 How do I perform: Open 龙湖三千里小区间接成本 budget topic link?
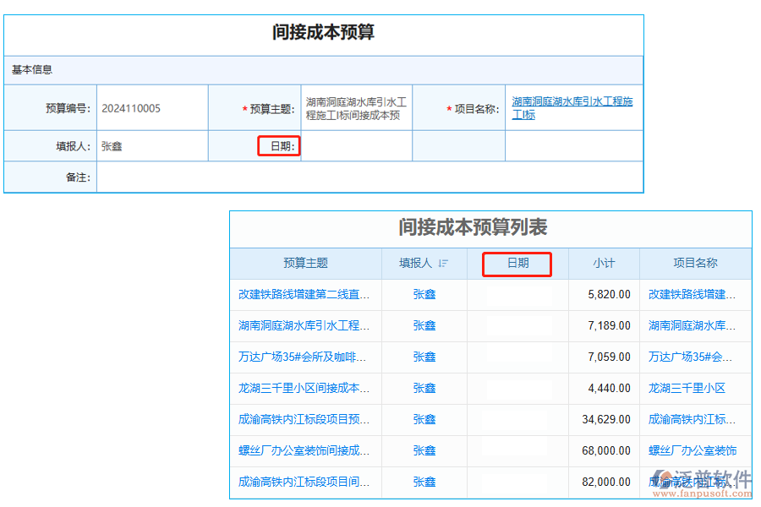click(x=304, y=389)
